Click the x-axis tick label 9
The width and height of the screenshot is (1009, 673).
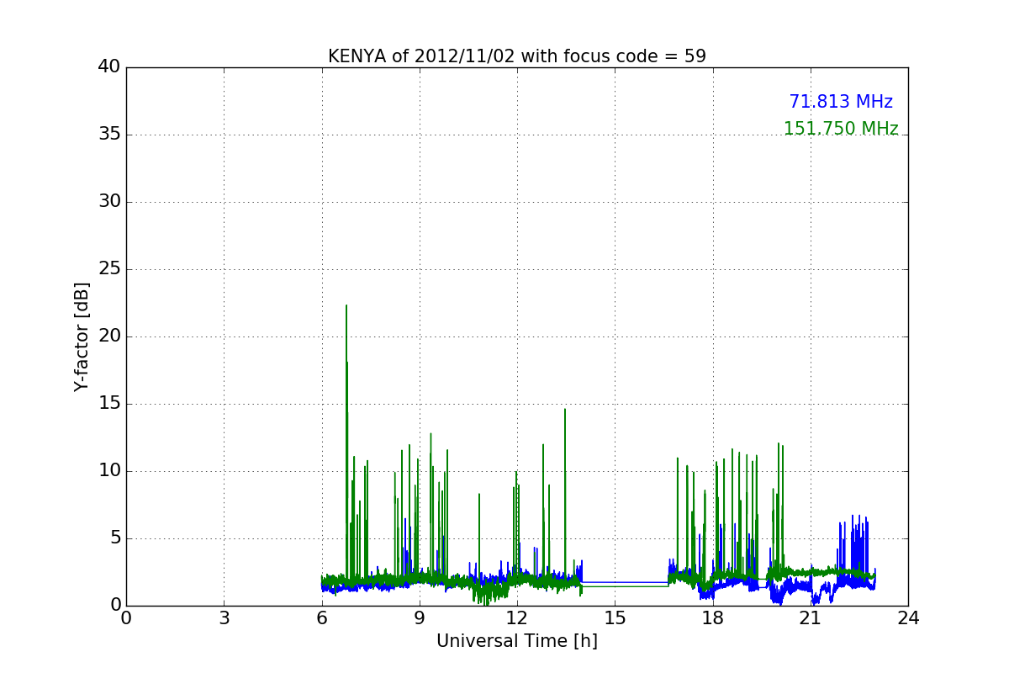click(420, 618)
